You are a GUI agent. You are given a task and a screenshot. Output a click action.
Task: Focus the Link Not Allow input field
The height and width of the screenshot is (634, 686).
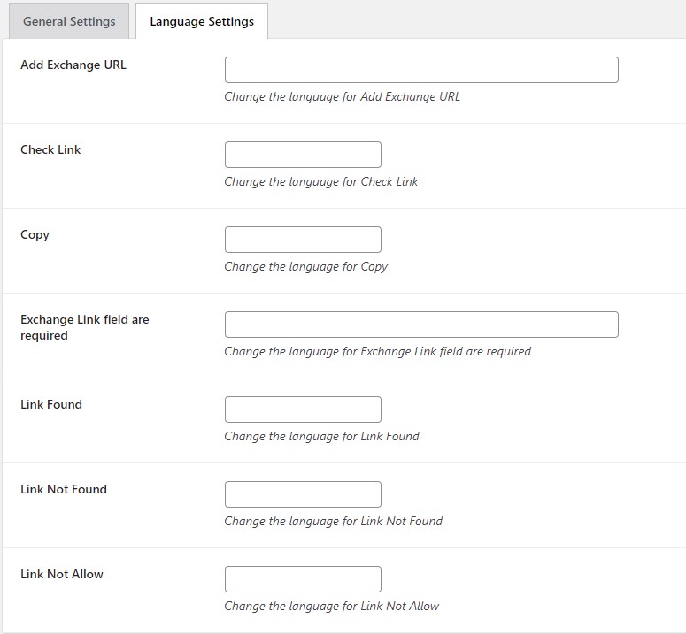pyautogui.click(x=303, y=579)
